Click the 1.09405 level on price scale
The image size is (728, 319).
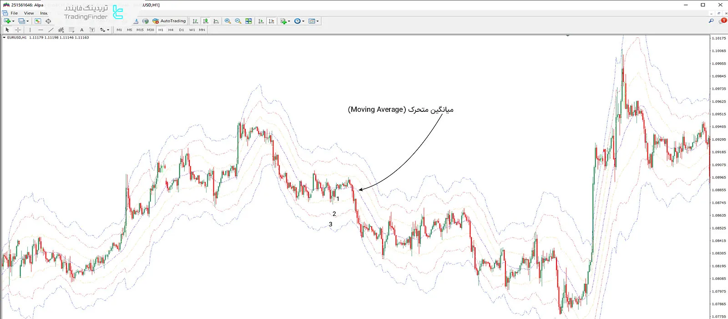tap(719, 127)
